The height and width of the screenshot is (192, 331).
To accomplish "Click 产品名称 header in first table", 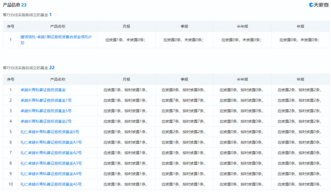I will pyautogui.click(x=58, y=26).
